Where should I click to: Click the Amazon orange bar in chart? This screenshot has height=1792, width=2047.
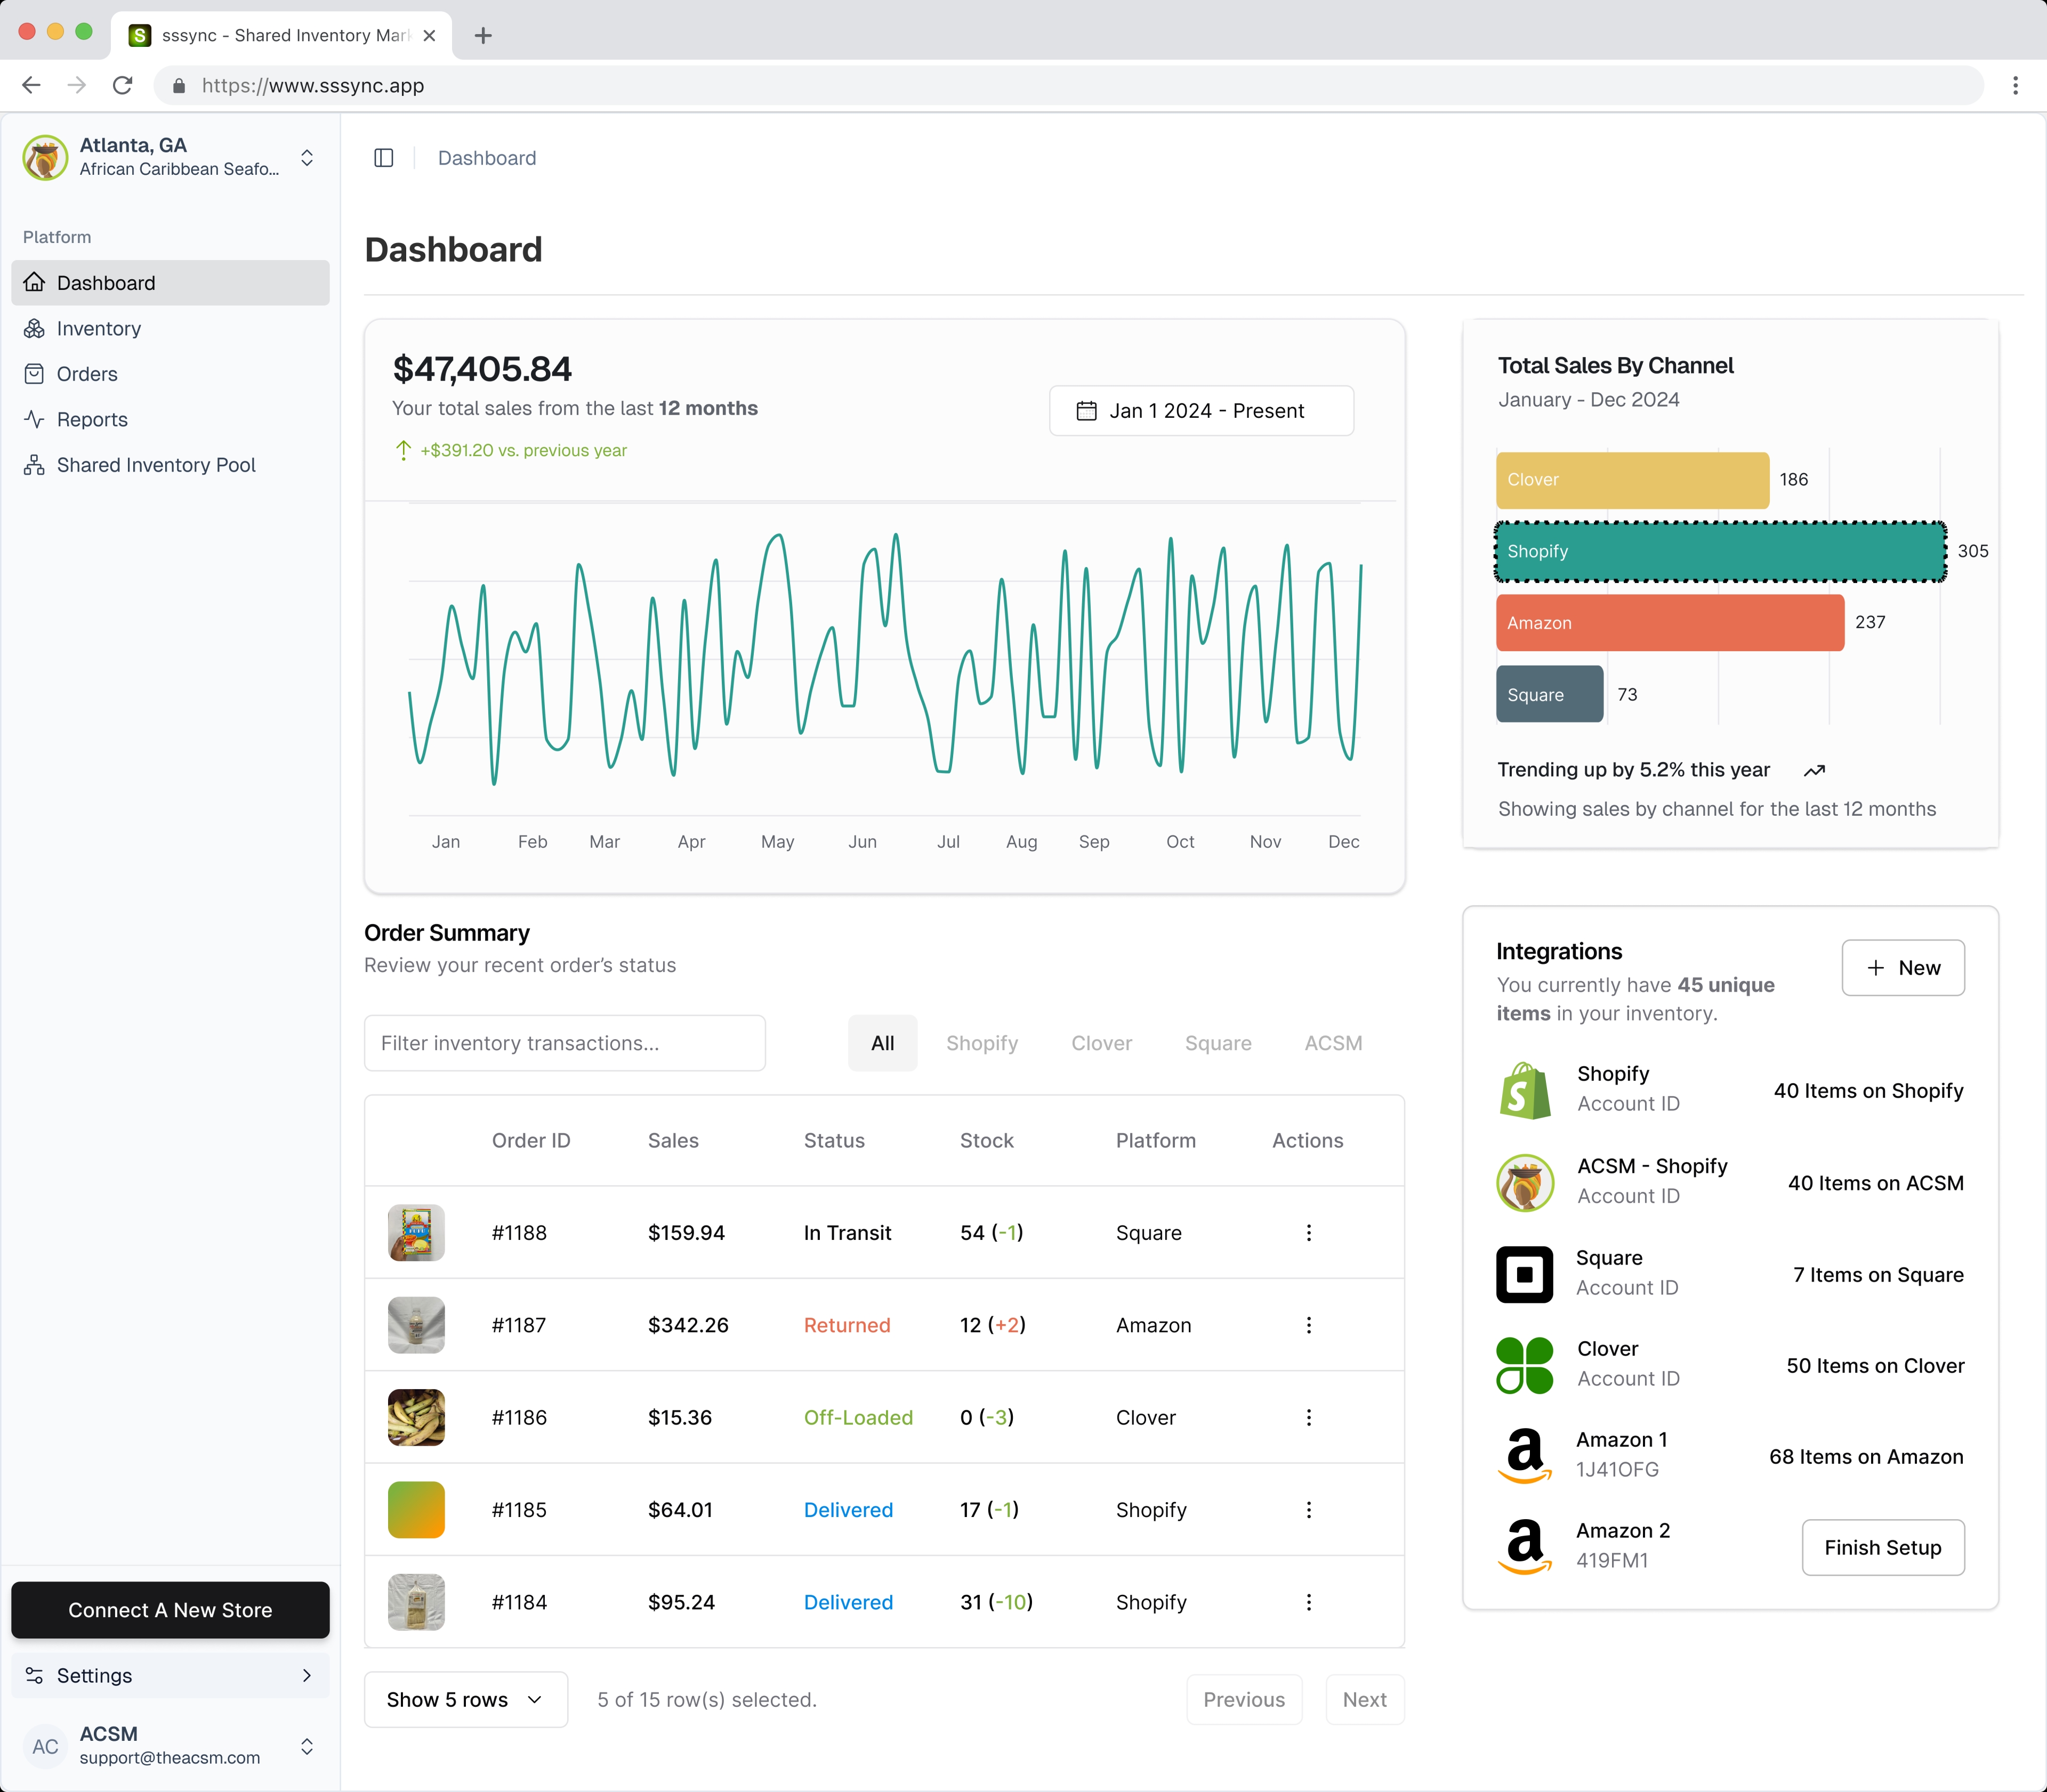[1670, 623]
